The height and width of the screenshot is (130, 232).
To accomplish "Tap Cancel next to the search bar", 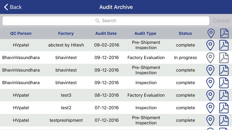I will coord(221,21).
